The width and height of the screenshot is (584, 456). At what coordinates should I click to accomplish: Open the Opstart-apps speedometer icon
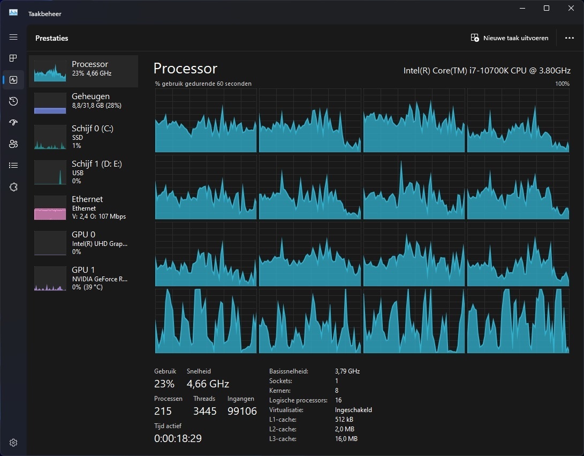[x=13, y=122]
